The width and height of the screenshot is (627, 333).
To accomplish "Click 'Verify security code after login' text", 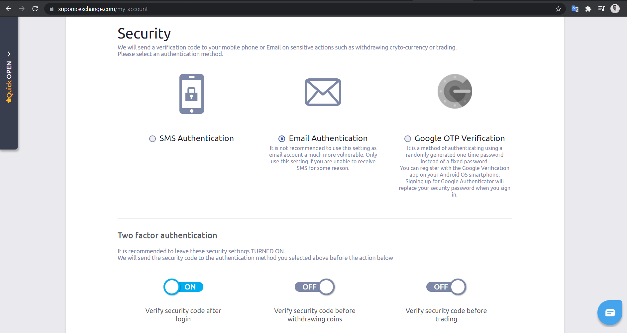I will point(183,315).
